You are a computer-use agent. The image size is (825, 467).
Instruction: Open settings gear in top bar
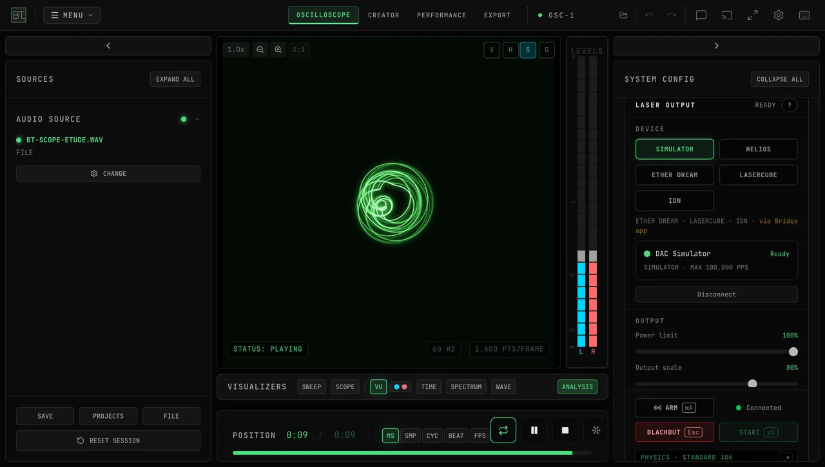[779, 15]
